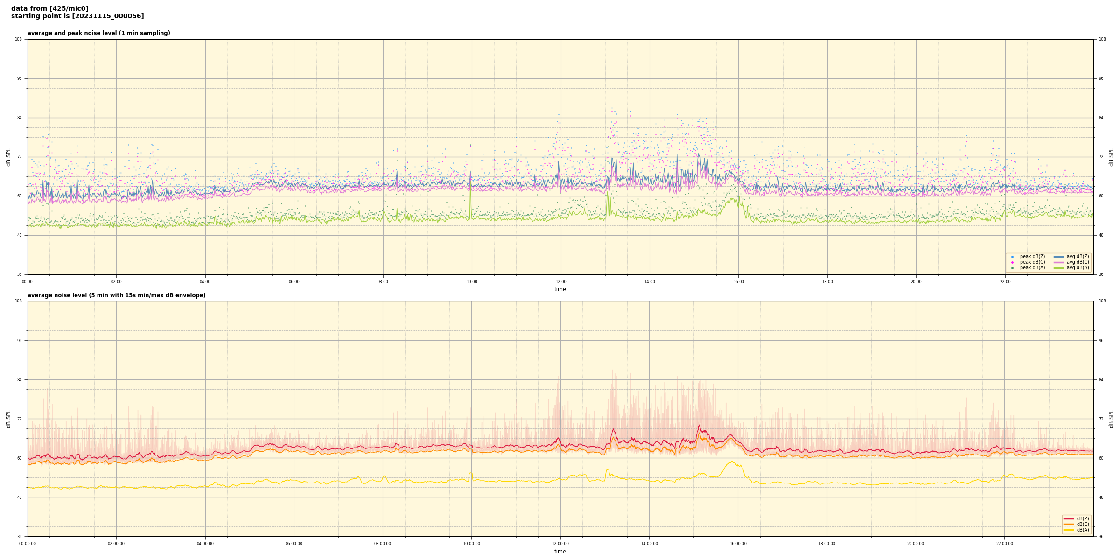Click the red dB(Z) legend line in lower chart

tap(1069, 518)
